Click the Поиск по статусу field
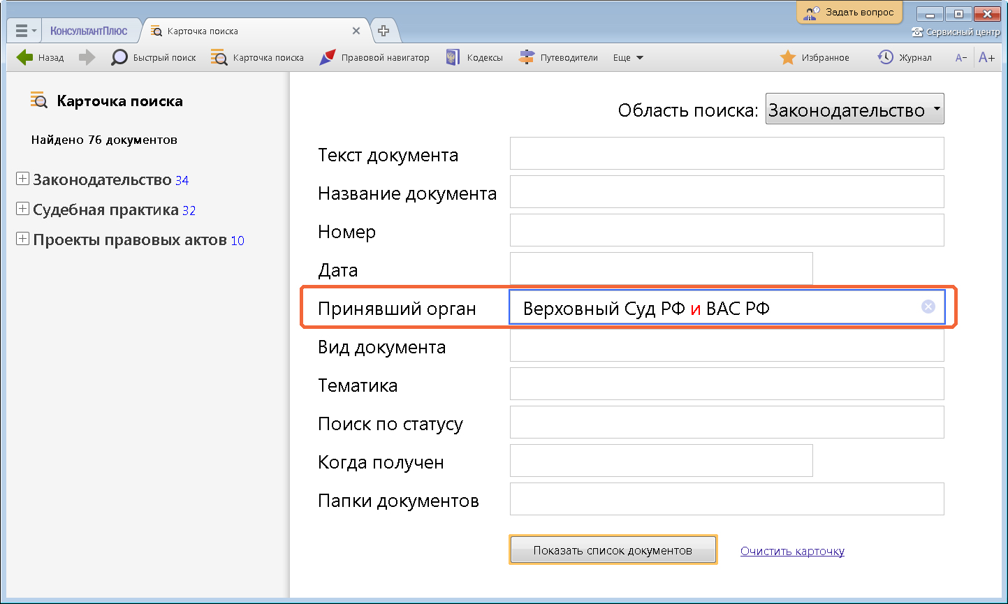The image size is (1008, 604). (x=727, y=422)
